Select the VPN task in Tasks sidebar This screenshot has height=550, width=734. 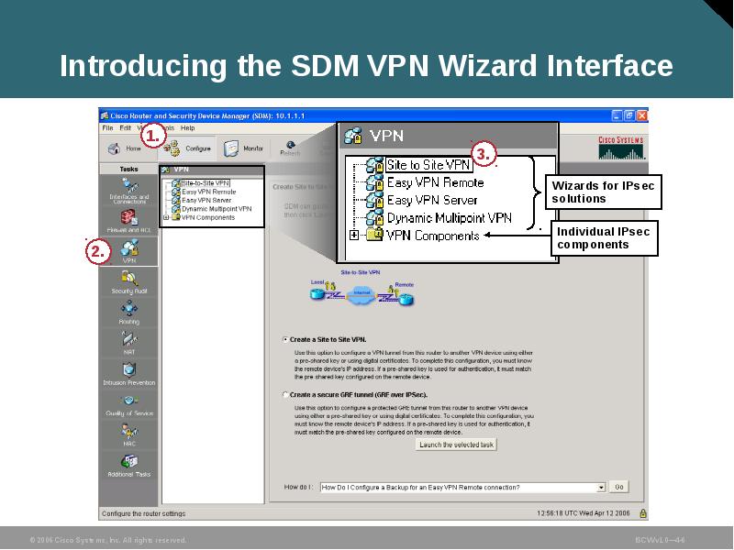(x=129, y=251)
